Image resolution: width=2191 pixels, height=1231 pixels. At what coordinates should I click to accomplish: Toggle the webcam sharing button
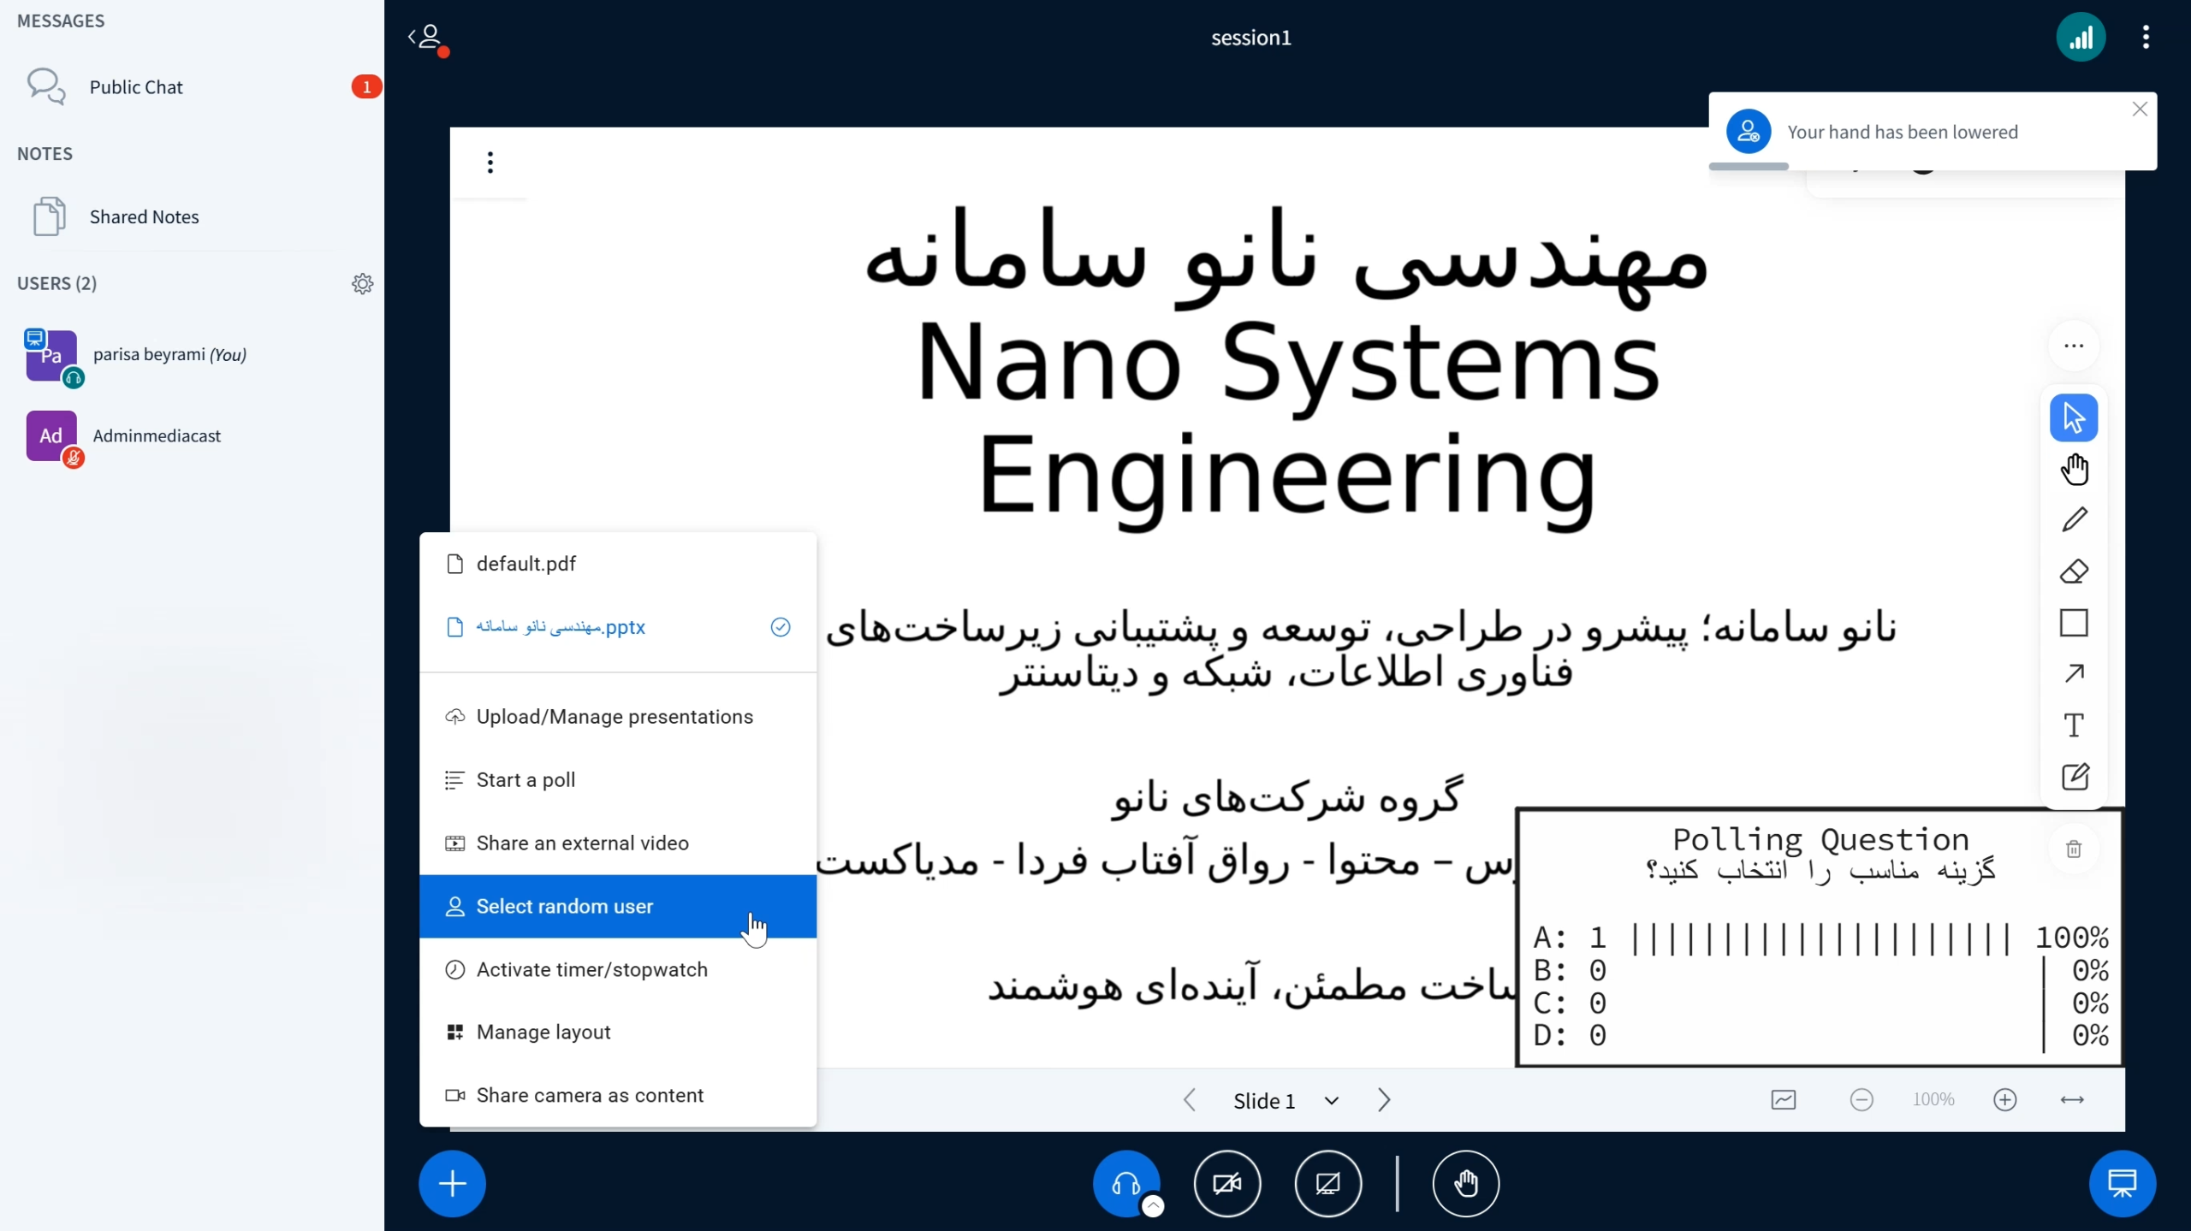pyautogui.click(x=1227, y=1184)
